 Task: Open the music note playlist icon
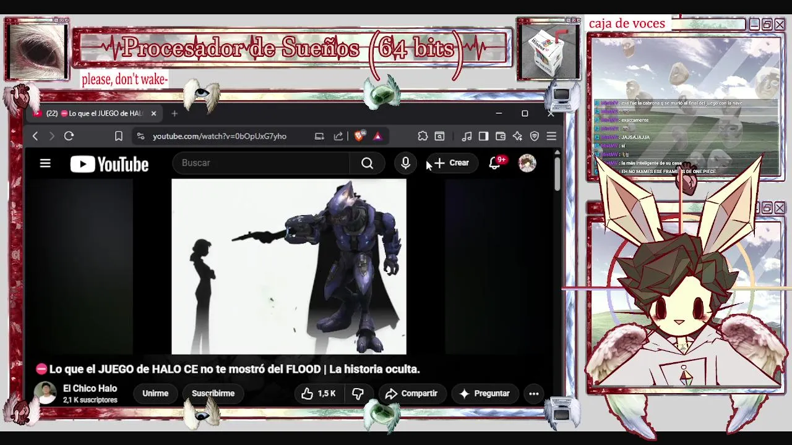467,136
